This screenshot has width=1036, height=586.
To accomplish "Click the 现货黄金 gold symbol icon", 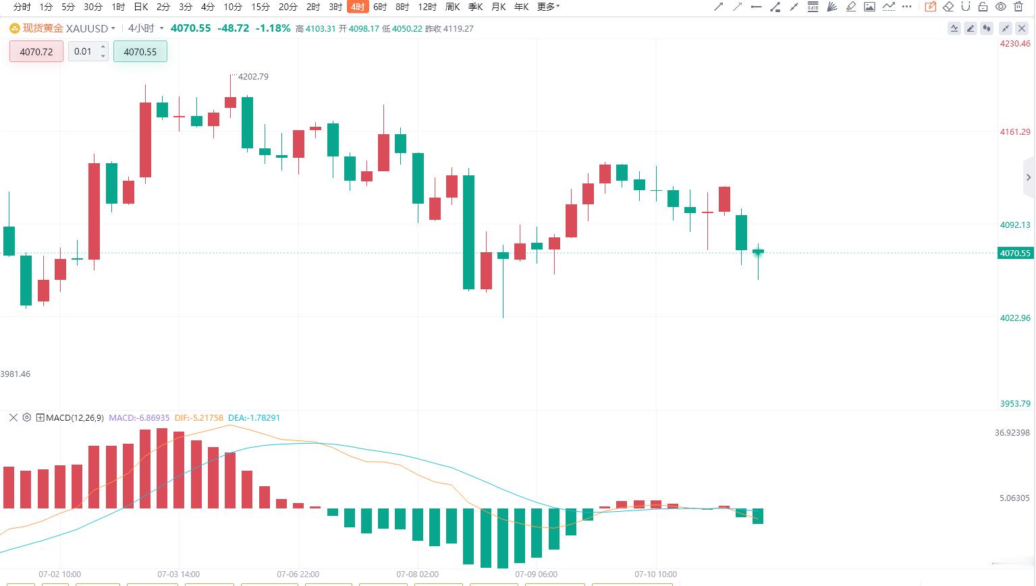I will click(x=14, y=28).
